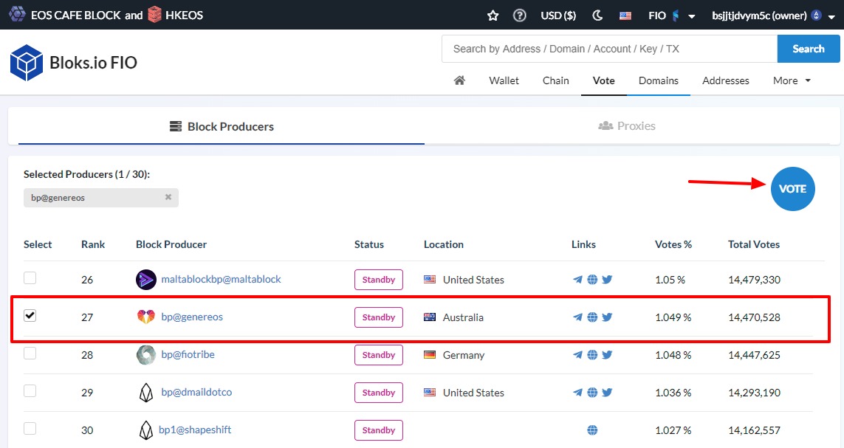Click the Votes % column header
Viewport: 844px width, 448px height.
pyautogui.click(x=673, y=244)
